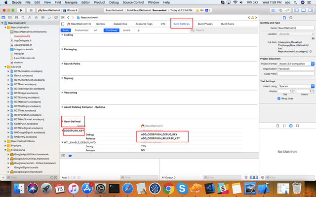Image resolution: width=316 pixels, height=197 pixels.
Task: Toggle breakpoints activation in debug bar
Action: coord(70,156)
